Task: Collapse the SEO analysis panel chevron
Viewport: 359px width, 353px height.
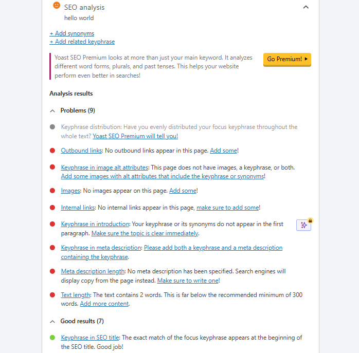Action: (306, 7)
